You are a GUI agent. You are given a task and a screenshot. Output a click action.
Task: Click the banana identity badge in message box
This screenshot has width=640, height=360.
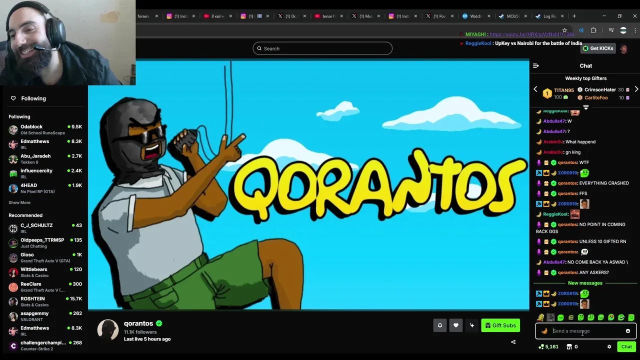(544, 331)
